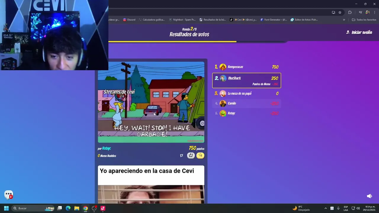Image resolution: width=379 pixels, height=213 pixels.
Task: Select Robyc in the leaderboard
Action: point(247,113)
